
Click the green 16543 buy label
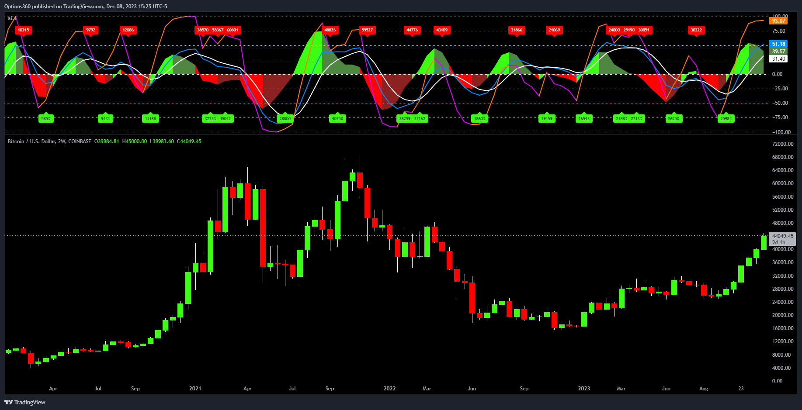coord(584,118)
